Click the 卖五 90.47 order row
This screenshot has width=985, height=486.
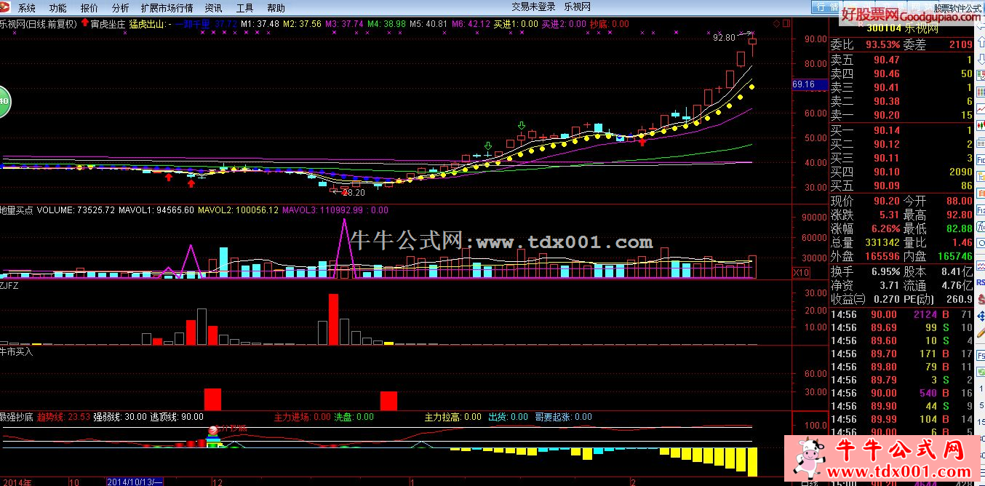click(x=901, y=60)
